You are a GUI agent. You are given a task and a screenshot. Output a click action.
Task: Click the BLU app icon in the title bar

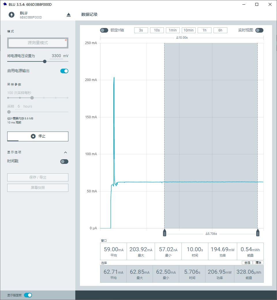click(5, 4)
